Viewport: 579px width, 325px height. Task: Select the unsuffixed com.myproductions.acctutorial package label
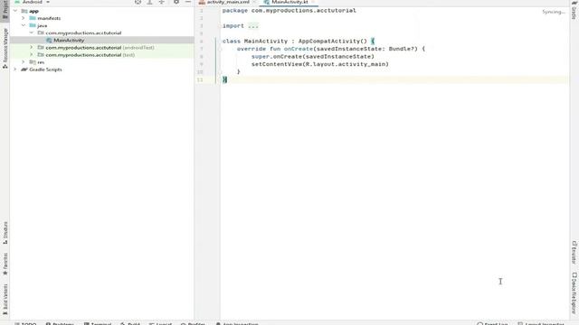83,32
